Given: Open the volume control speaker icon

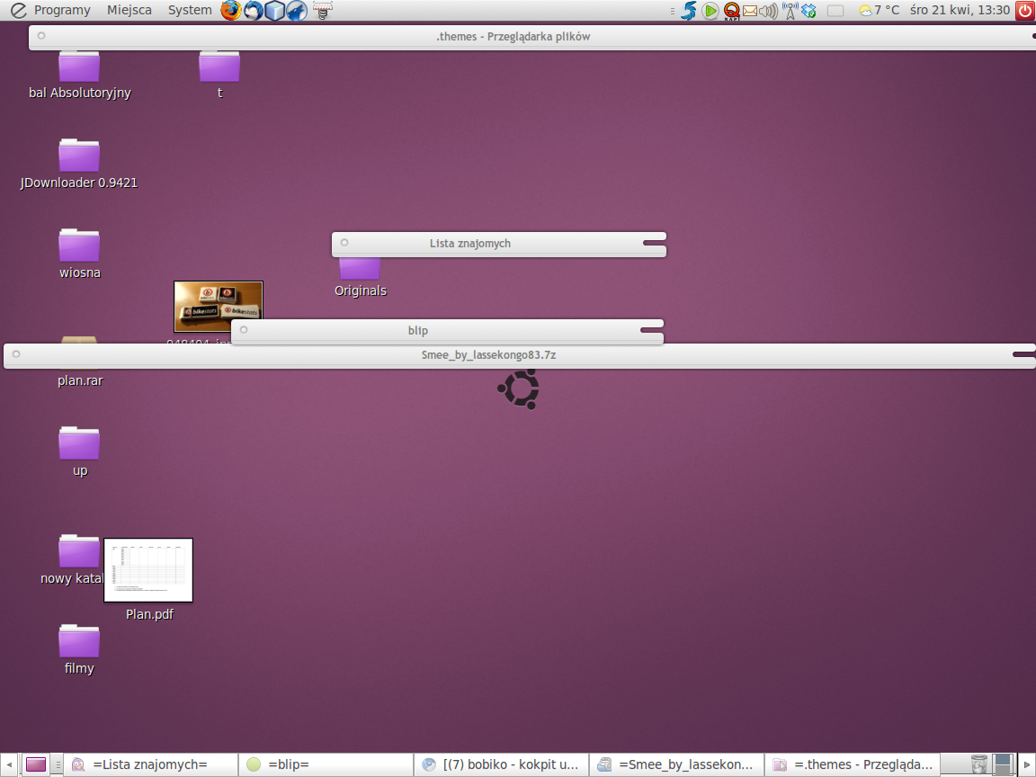Looking at the screenshot, I should (768, 11).
